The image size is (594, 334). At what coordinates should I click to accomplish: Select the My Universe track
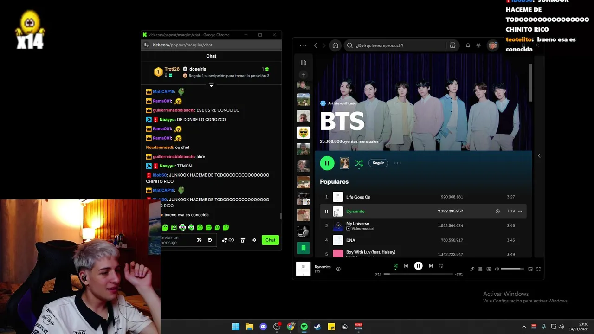pos(357,223)
